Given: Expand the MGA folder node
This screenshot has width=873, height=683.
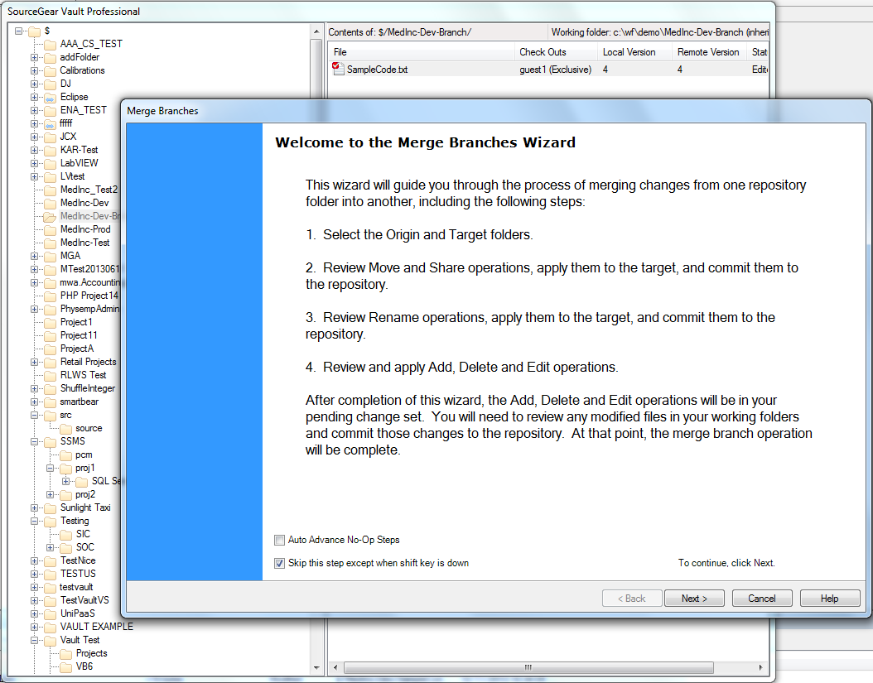Looking at the screenshot, I should [35, 256].
